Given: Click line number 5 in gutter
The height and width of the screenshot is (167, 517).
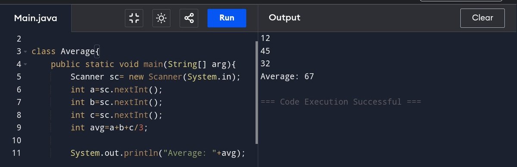Looking at the screenshot, I should click(x=19, y=77).
